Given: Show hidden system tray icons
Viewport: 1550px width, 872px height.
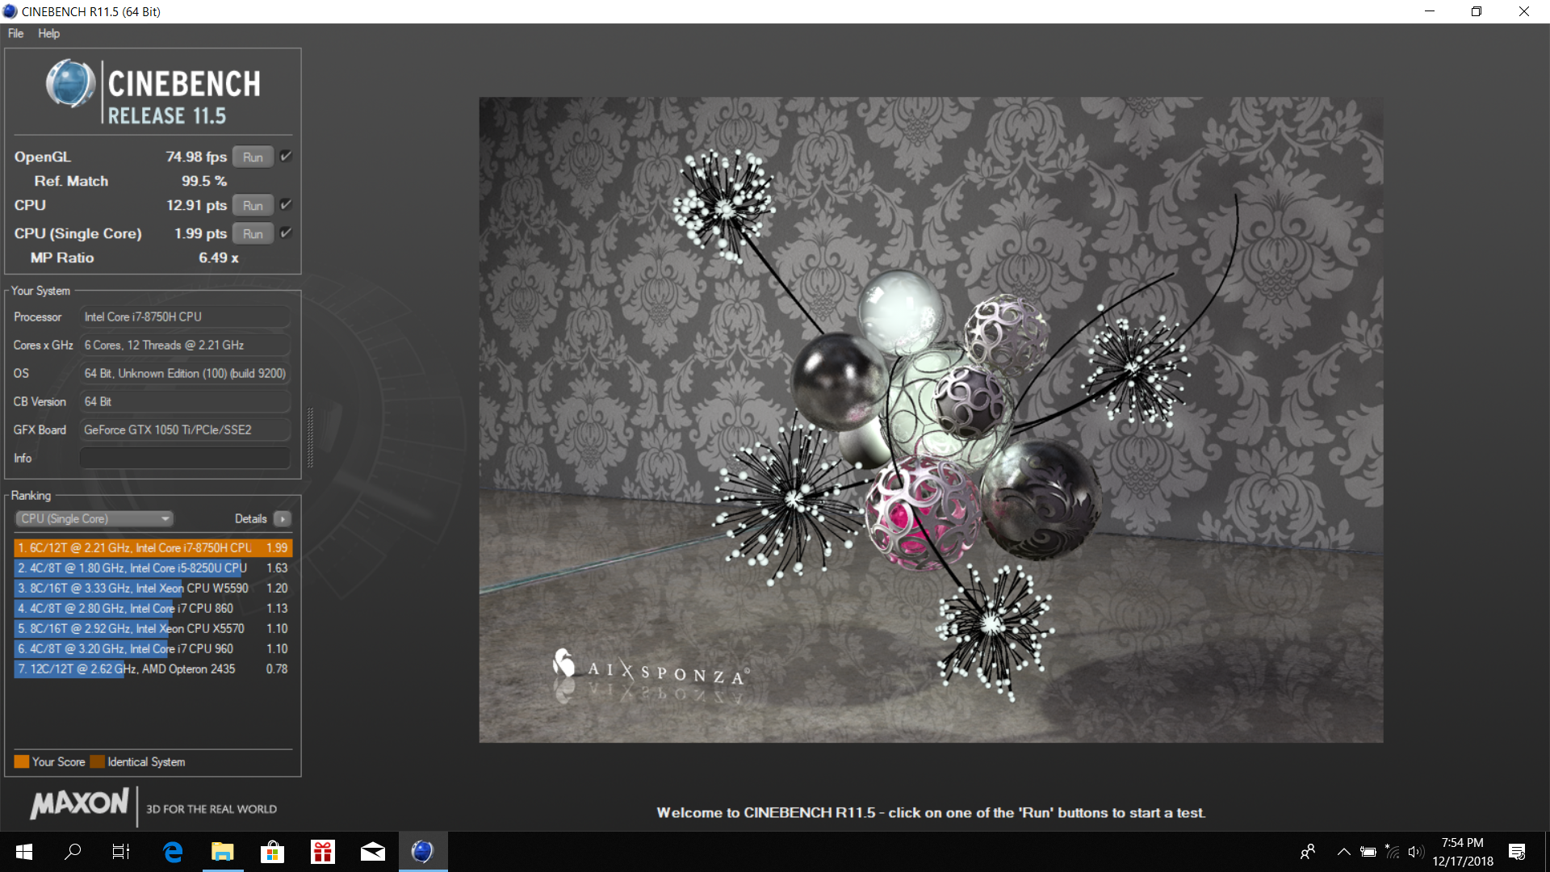Looking at the screenshot, I should 1344,852.
